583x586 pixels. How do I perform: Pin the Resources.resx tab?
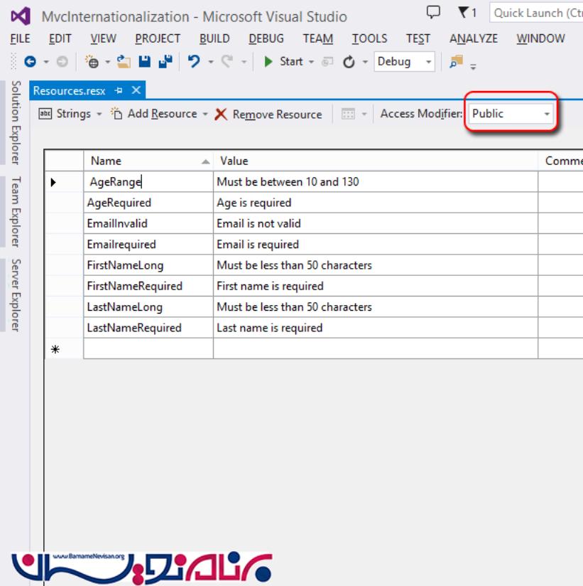119,90
